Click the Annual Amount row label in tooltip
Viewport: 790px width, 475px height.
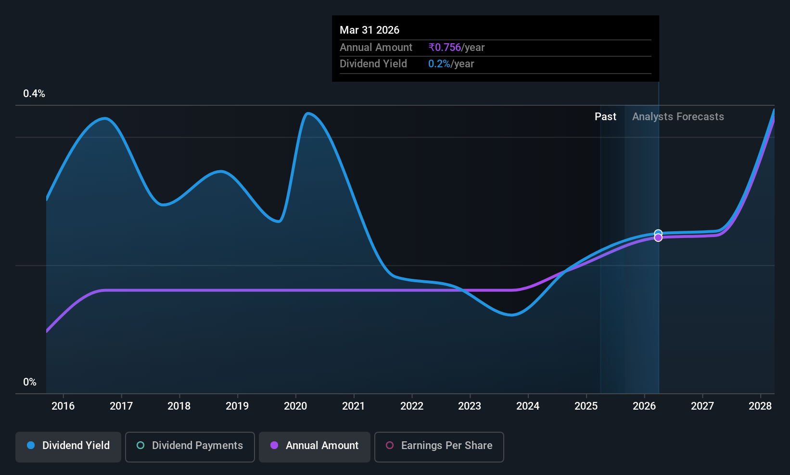[x=376, y=48]
